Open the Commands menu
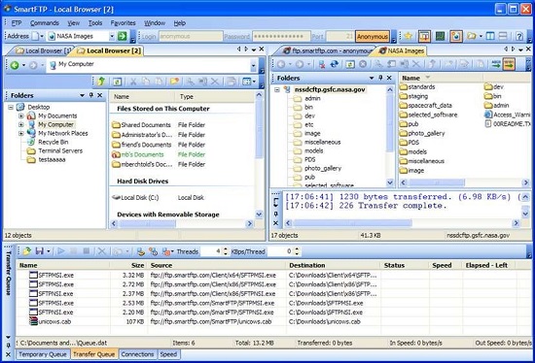The image size is (535, 363). tap(45, 23)
